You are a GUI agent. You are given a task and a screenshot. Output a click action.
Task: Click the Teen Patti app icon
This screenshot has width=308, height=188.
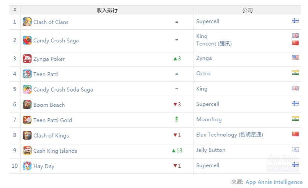[x=27, y=74]
